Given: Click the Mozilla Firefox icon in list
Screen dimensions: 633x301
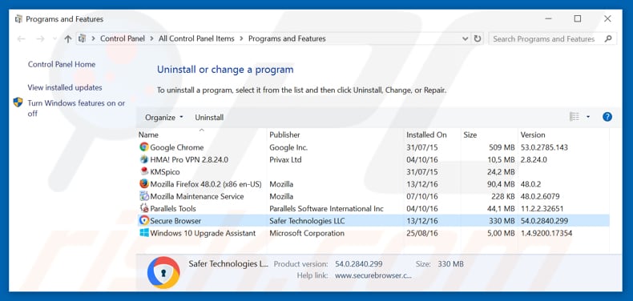Looking at the screenshot, I should point(143,184).
